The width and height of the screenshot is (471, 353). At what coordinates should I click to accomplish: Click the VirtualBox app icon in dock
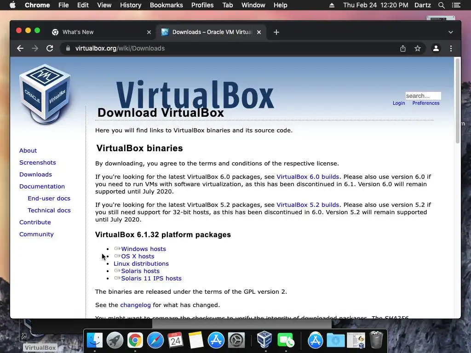pyautogui.click(x=265, y=340)
